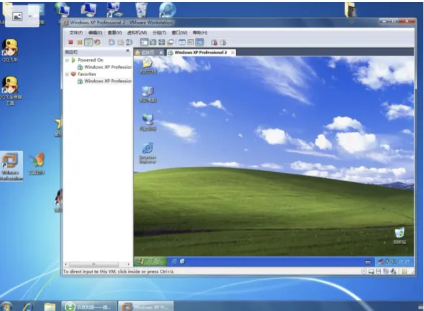
Task: Click the floppy drive status bar icon
Action: [x=378, y=271]
